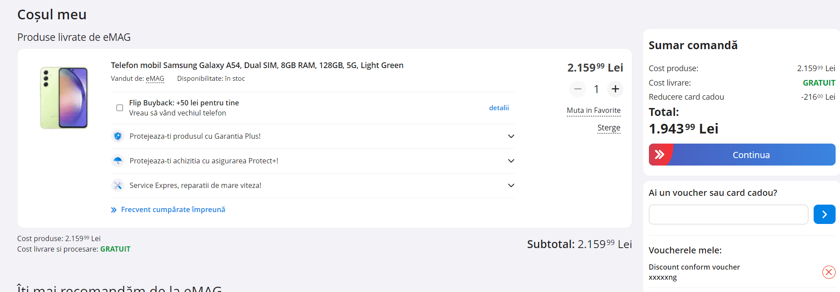The image size is (840, 292).
Task: Focus the voucher or gift card field
Action: tap(728, 214)
